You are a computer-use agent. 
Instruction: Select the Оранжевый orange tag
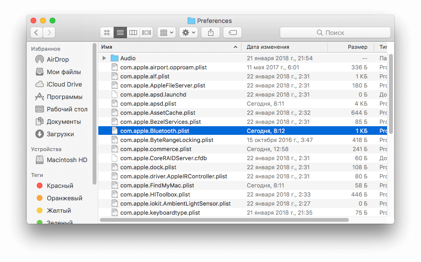coord(64,198)
